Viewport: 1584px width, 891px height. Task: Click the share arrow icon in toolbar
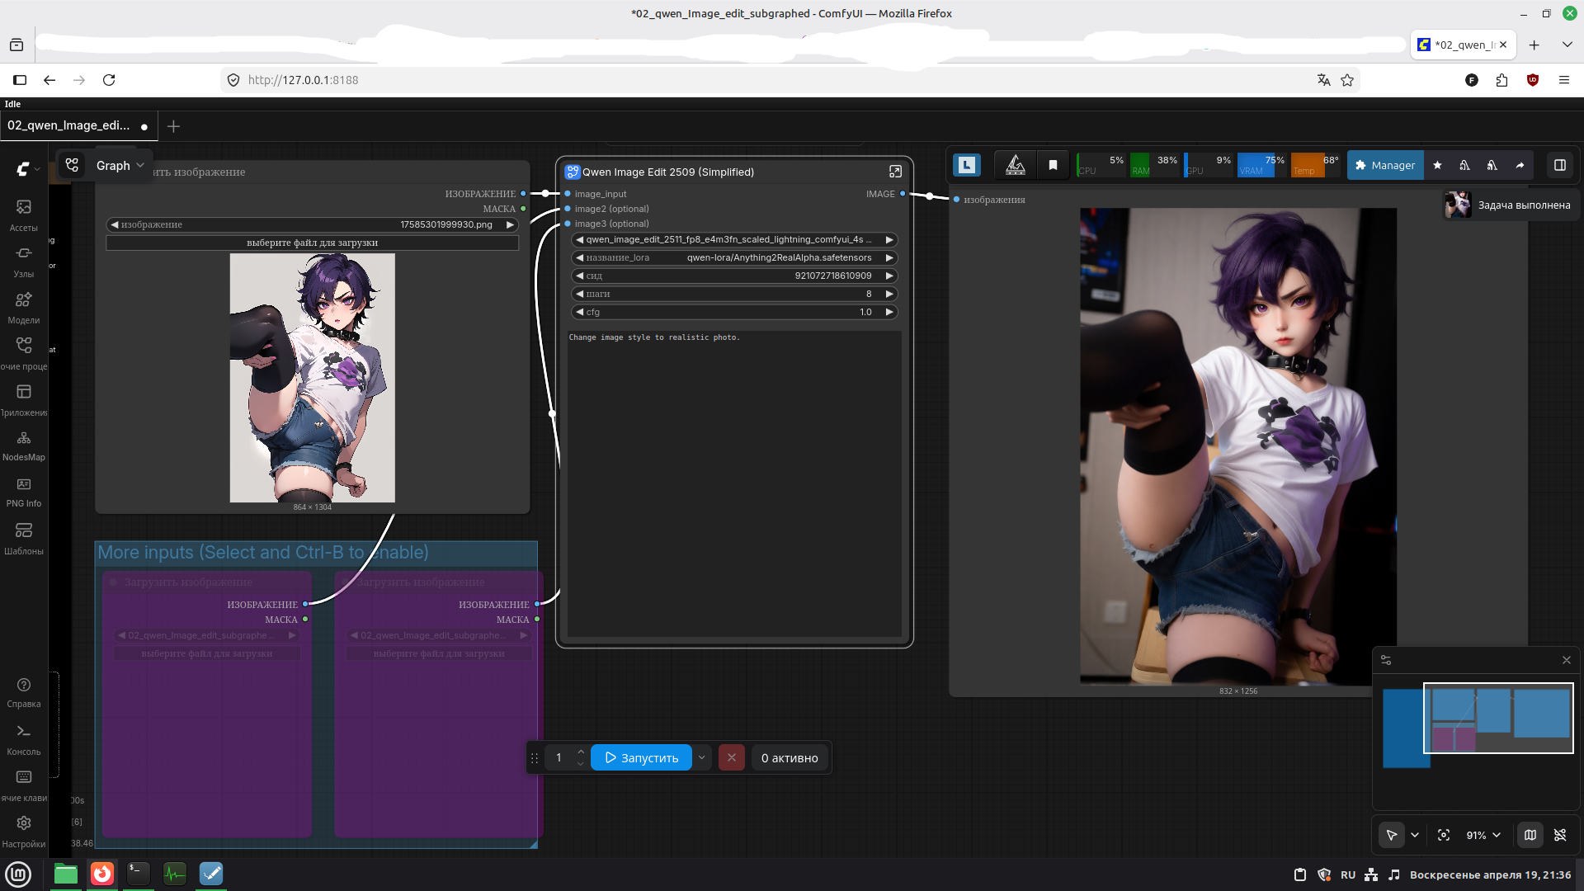[x=1520, y=165]
